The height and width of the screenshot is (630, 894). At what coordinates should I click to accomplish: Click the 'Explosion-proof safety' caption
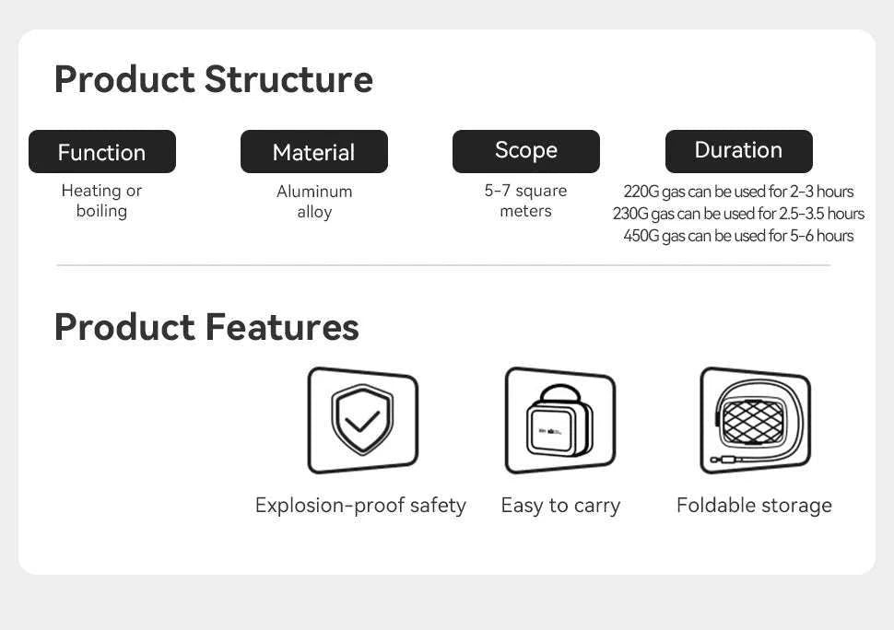tap(360, 506)
